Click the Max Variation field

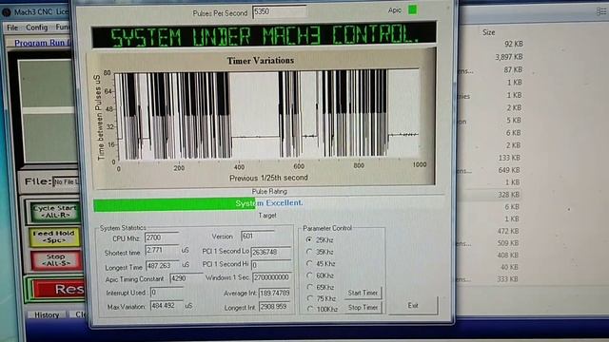167,306
